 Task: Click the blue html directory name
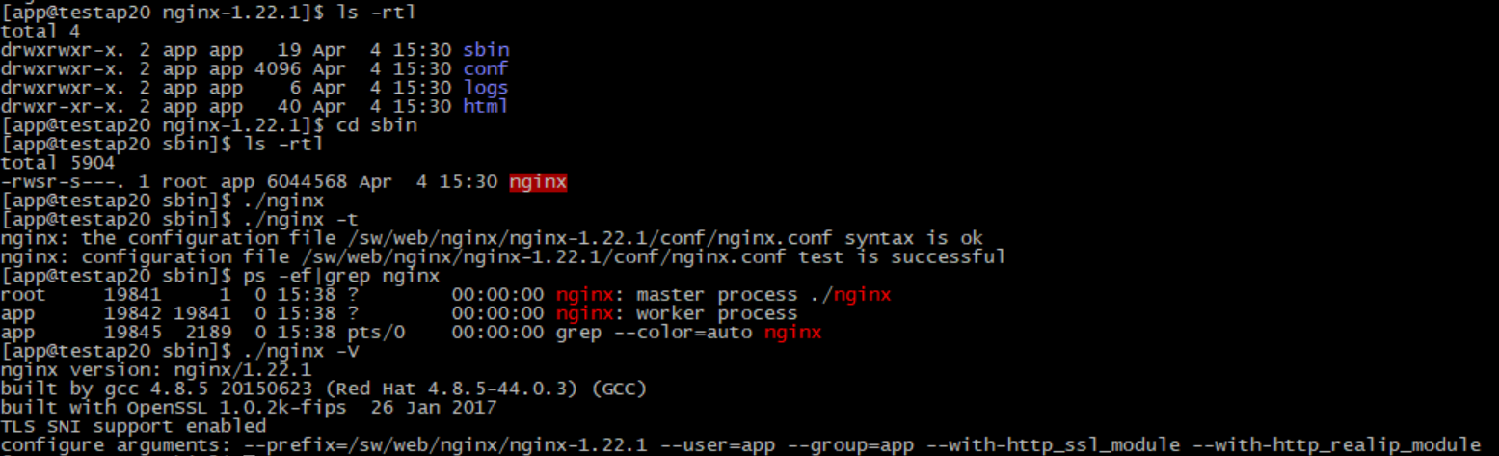(x=485, y=106)
